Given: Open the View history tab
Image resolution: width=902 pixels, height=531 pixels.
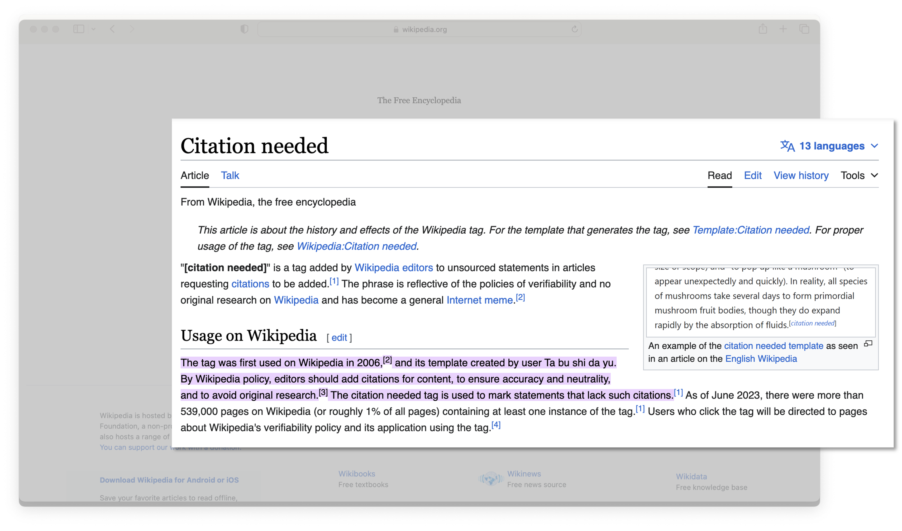Looking at the screenshot, I should pyautogui.click(x=801, y=176).
